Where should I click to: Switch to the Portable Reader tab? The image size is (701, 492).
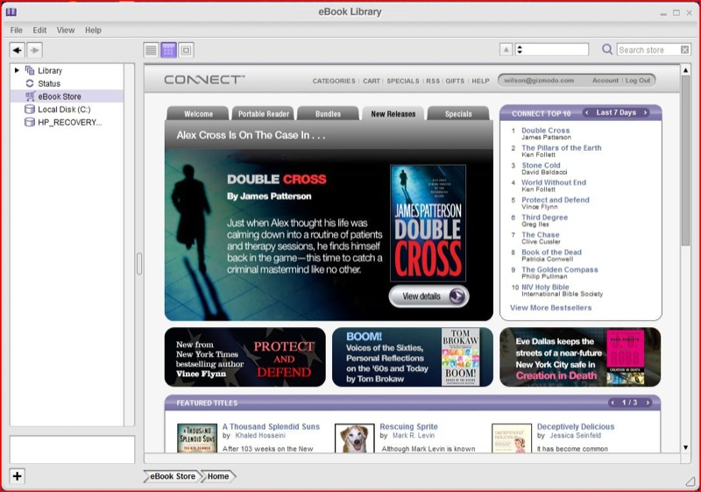click(x=264, y=114)
